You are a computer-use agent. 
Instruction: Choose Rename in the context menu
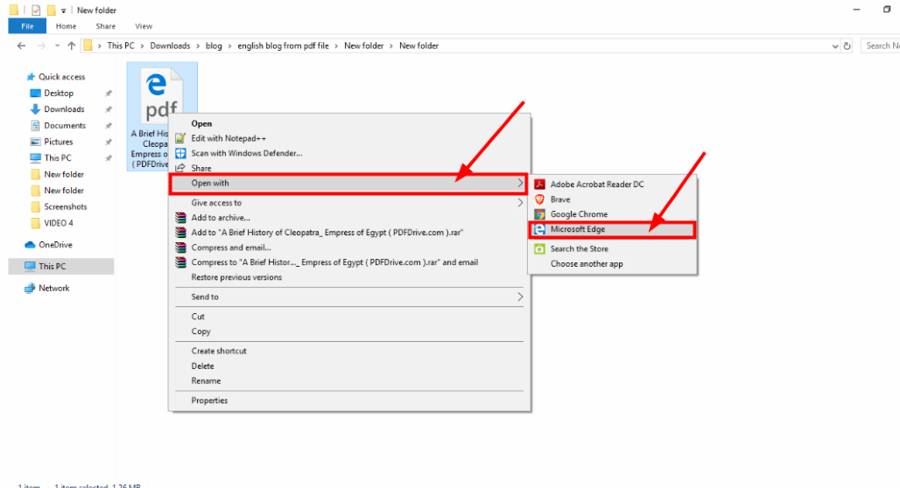pos(206,380)
